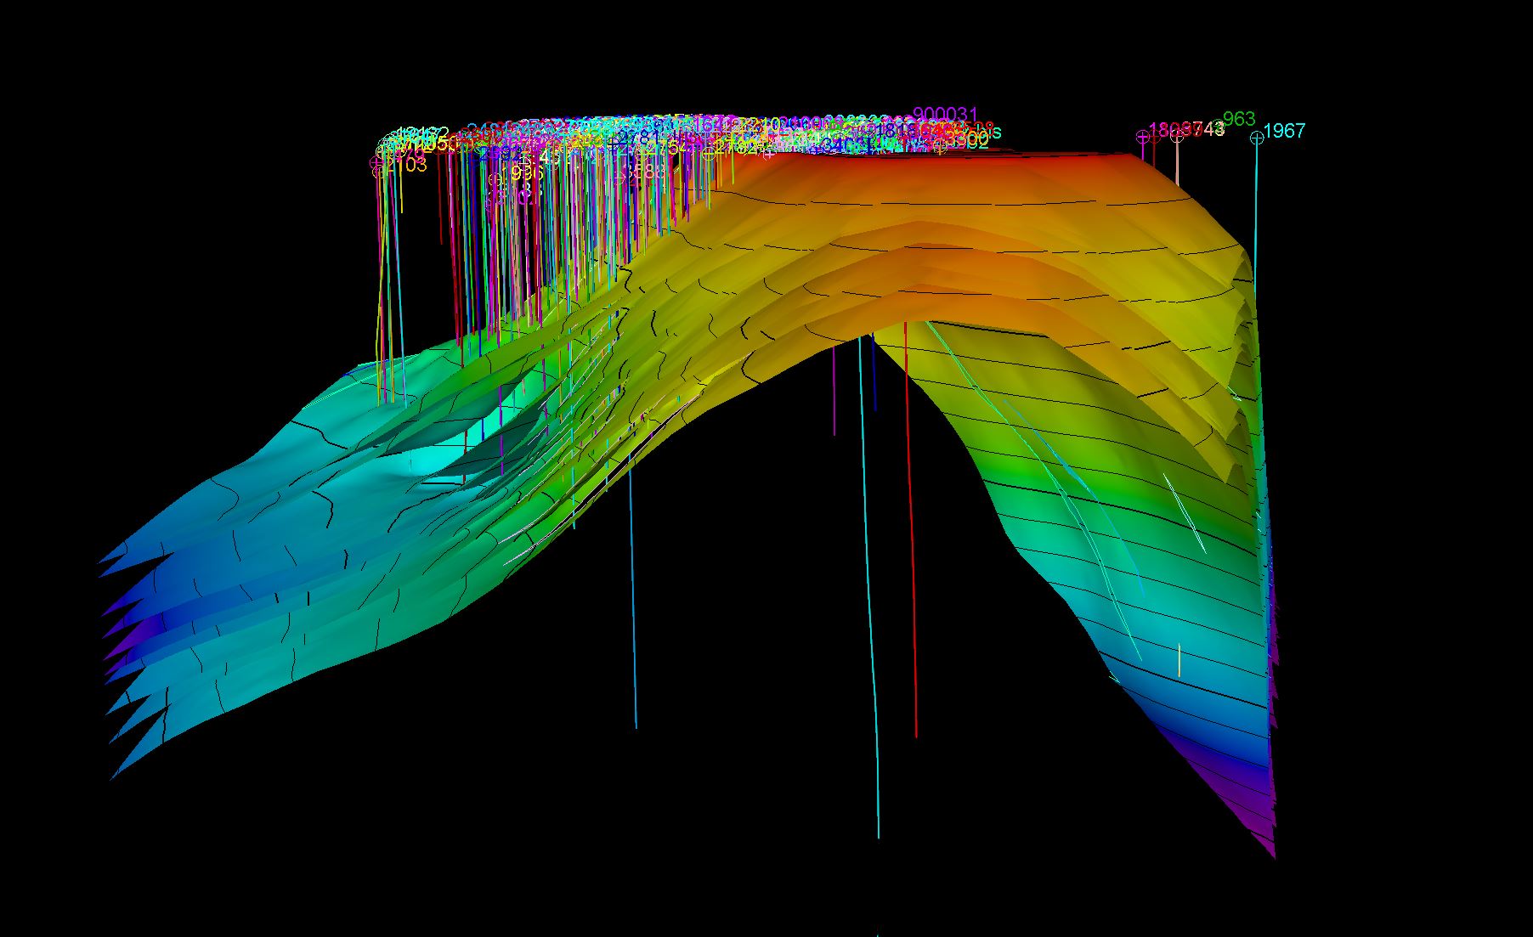Image resolution: width=1533 pixels, height=937 pixels.
Task: Click empty black background below the dome
Action: [765, 680]
